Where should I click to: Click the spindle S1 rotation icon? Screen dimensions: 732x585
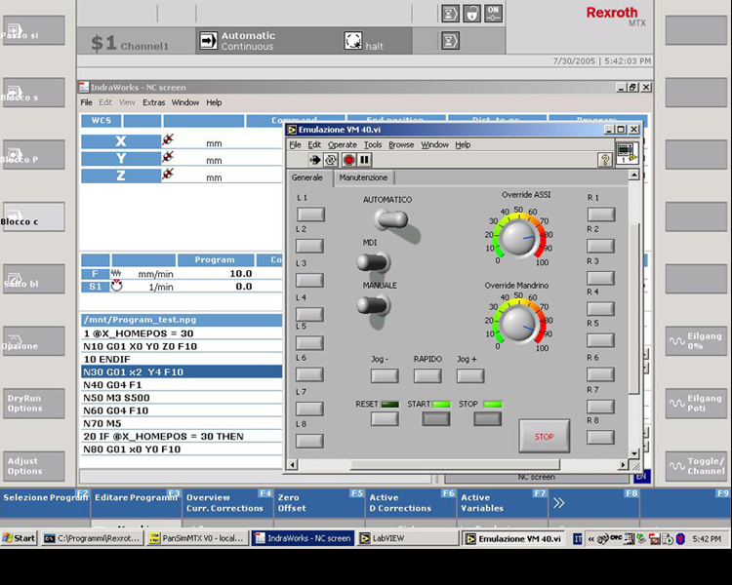point(116,286)
